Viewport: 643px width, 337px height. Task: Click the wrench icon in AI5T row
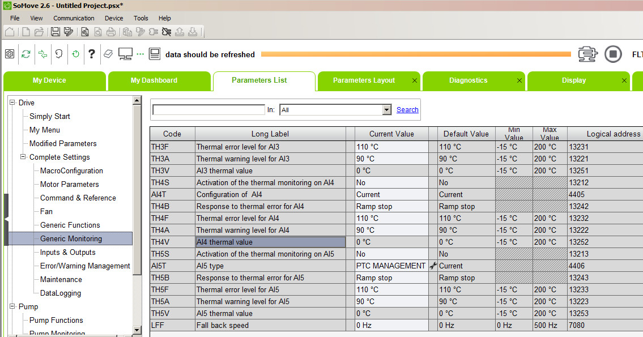click(x=433, y=266)
